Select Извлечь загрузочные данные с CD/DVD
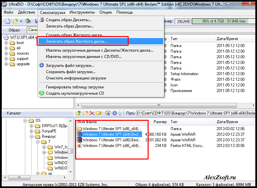The image size is (257, 188). (x=101, y=57)
